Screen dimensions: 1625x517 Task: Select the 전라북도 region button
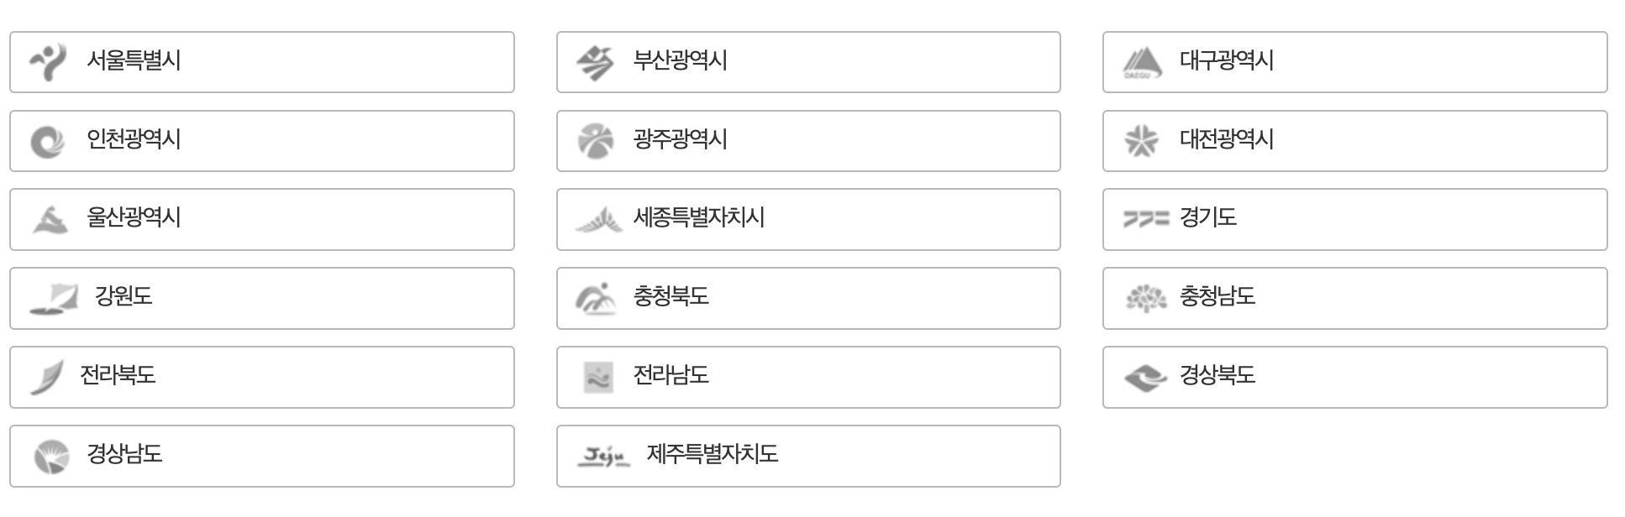pos(260,377)
